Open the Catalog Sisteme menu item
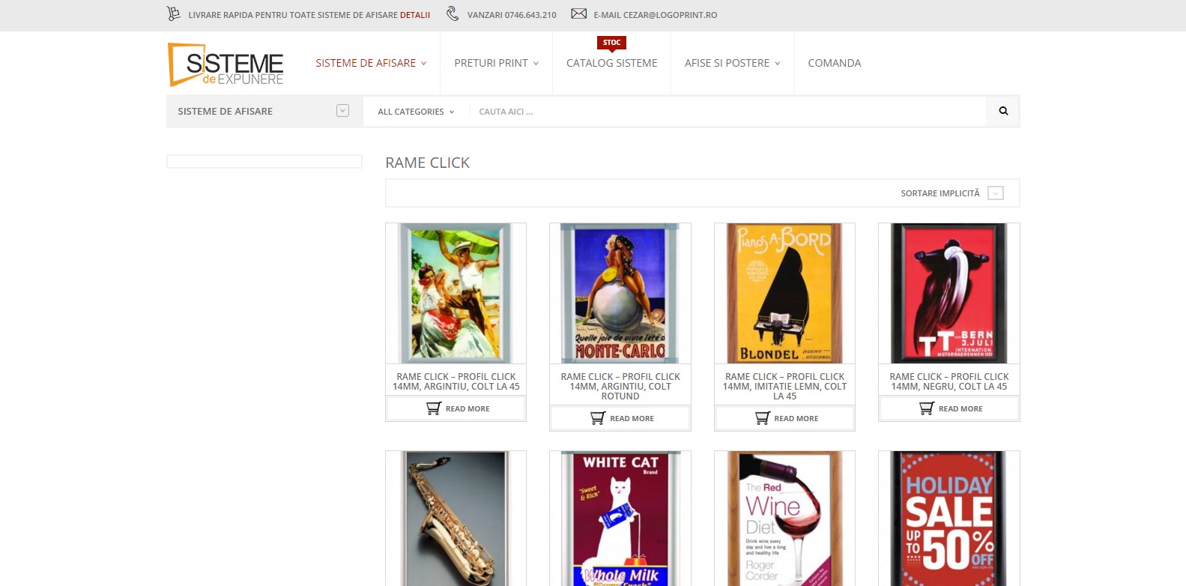 (611, 63)
